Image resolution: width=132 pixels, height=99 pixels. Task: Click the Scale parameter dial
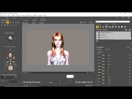103,55
